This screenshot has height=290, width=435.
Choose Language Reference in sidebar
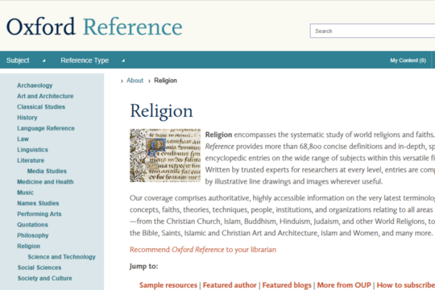pos(46,128)
